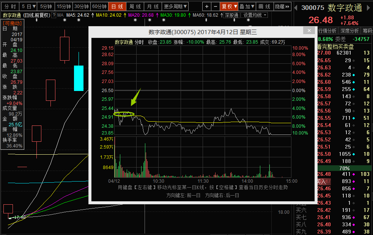Click the asterisk marker below MA5 label

65,20
